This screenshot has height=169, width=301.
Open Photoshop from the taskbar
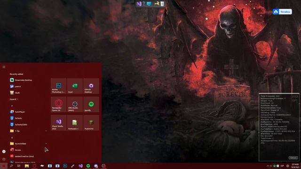65,166
